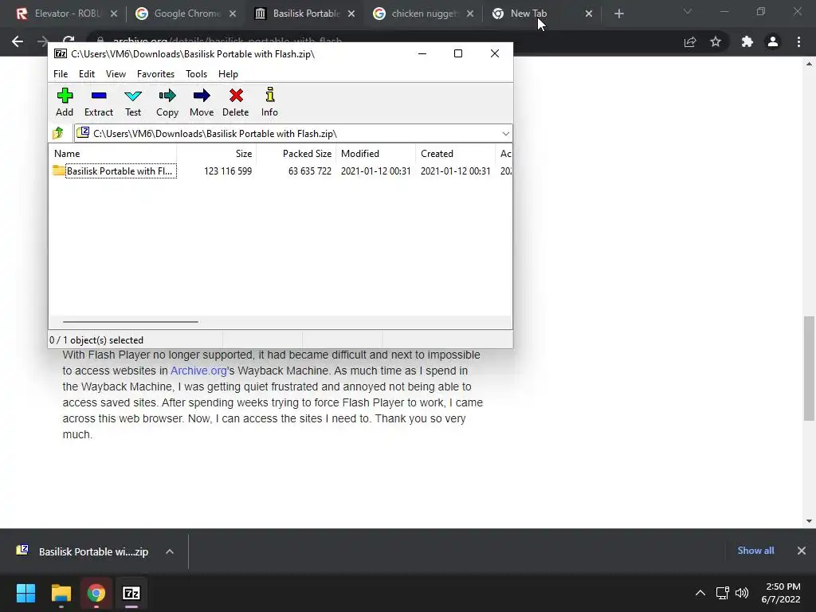The height and width of the screenshot is (612, 816).
Task: Click the page vertical scrollbar thumb
Action: tap(809, 368)
